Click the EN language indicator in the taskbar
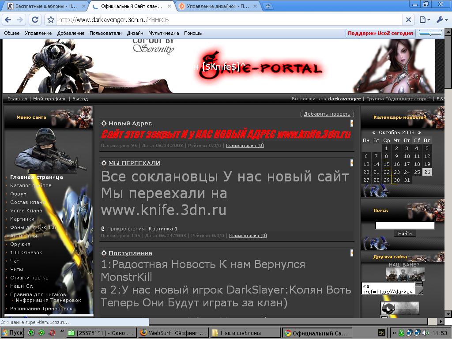 (x=381, y=333)
